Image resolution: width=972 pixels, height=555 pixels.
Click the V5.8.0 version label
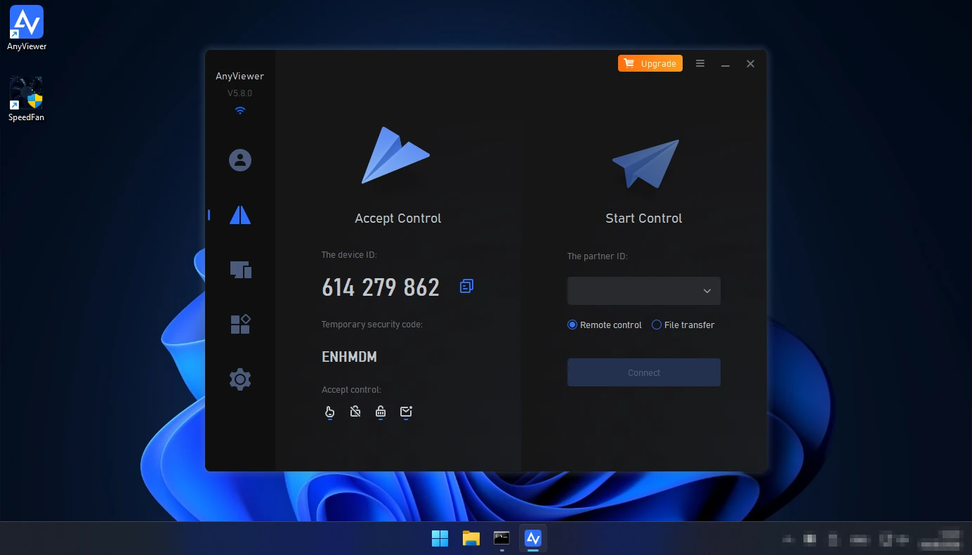(239, 93)
